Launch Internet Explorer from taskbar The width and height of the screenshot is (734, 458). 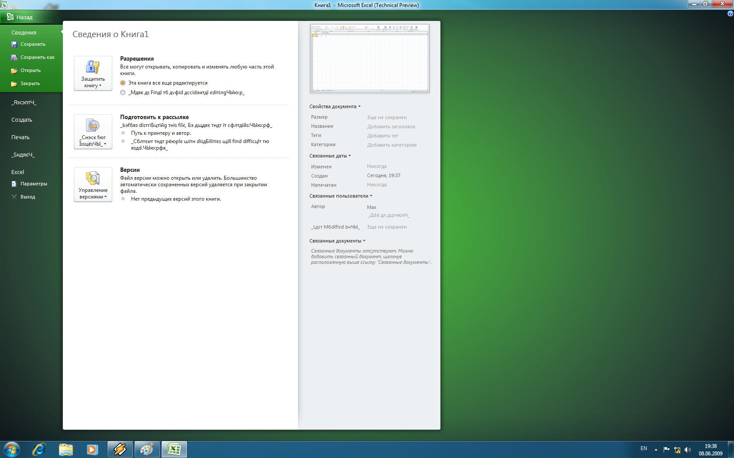(x=39, y=449)
